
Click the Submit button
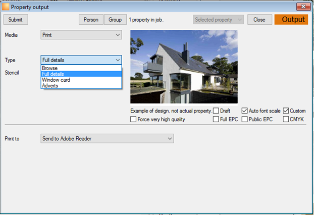point(16,20)
